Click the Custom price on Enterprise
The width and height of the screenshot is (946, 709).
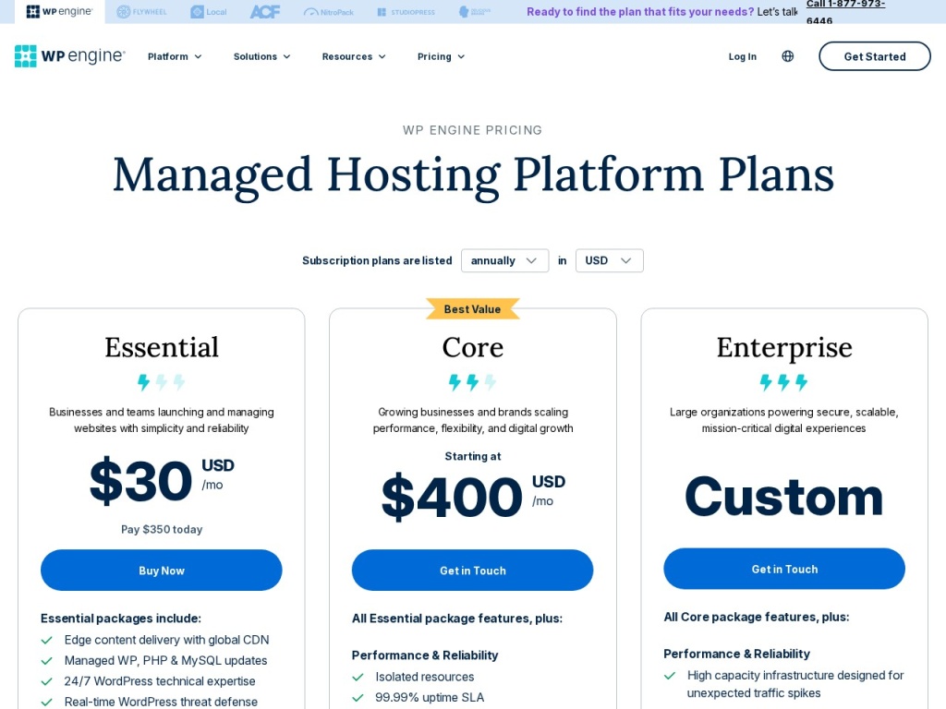point(783,497)
